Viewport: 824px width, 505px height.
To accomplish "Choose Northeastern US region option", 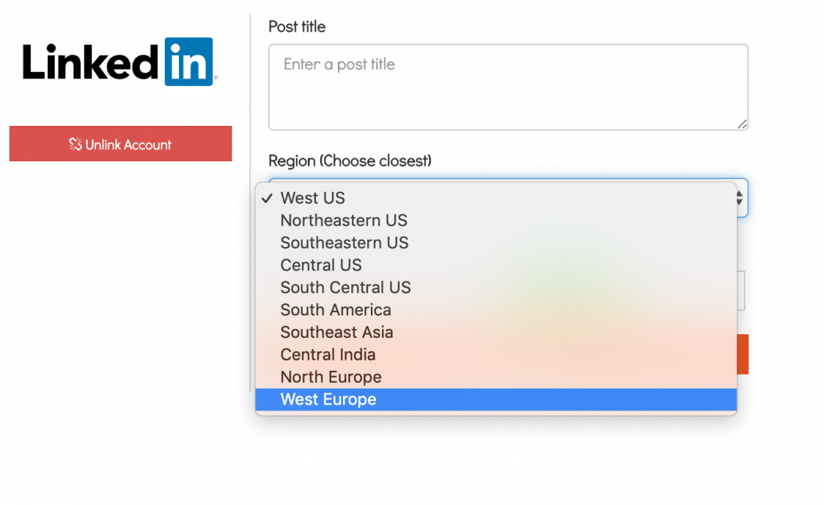I will (x=496, y=221).
